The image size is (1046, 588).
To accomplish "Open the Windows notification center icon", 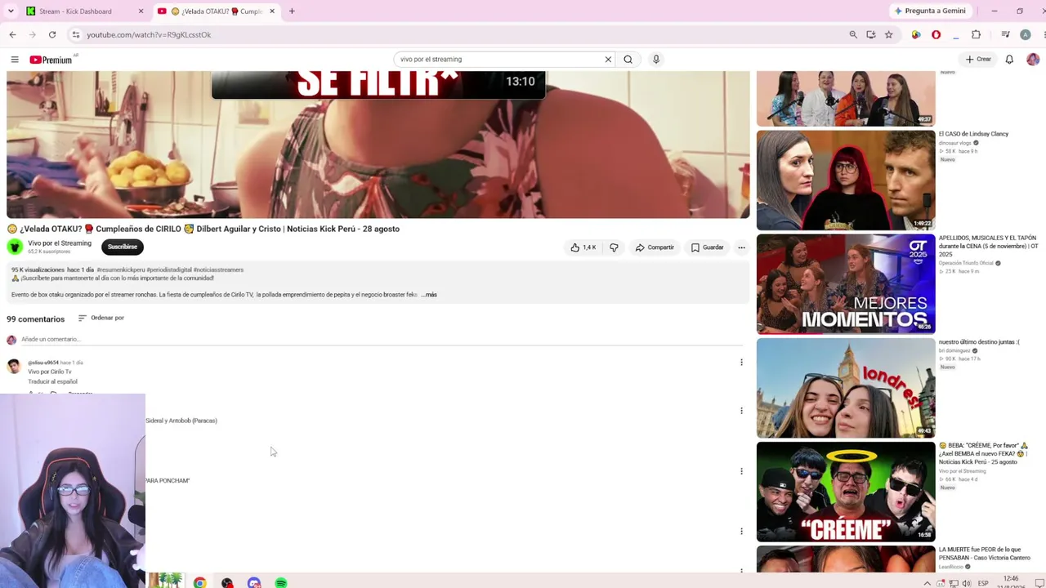I will (1039, 583).
